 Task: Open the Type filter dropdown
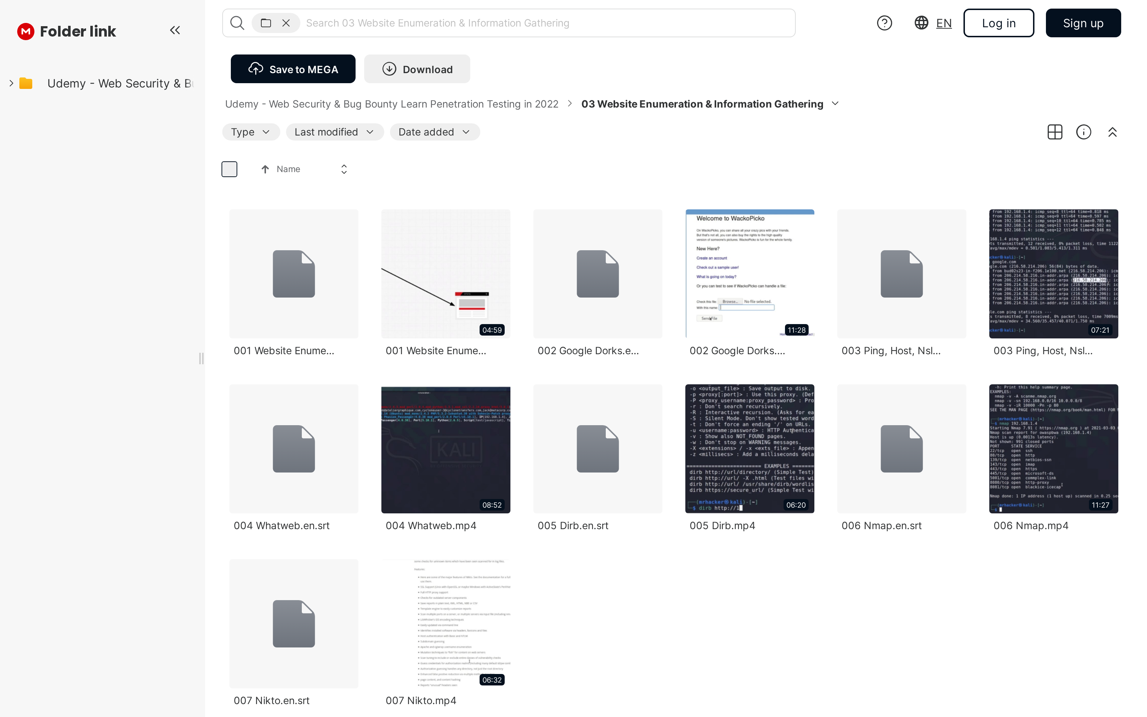(x=251, y=132)
